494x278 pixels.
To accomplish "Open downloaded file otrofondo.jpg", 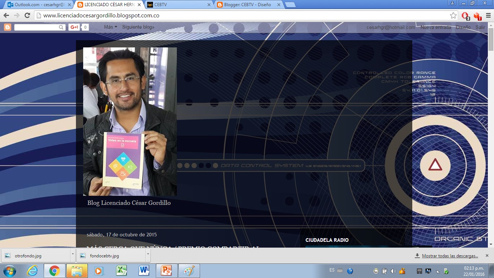I will [35, 256].
